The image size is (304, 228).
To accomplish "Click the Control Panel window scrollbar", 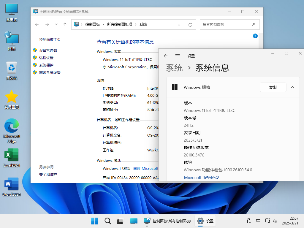I will pyautogui.click(x=261, y=43).
